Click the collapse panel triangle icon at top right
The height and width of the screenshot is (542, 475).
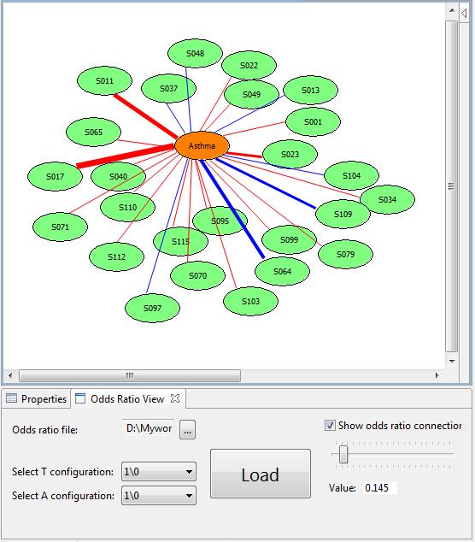(x=464, y=14)
